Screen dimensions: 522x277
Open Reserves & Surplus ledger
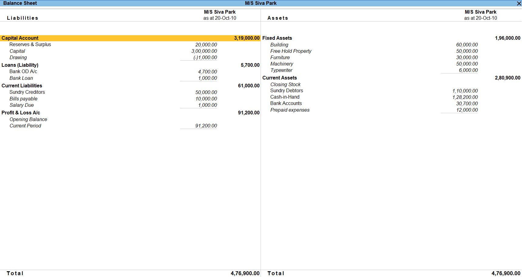tap(30, 45)
